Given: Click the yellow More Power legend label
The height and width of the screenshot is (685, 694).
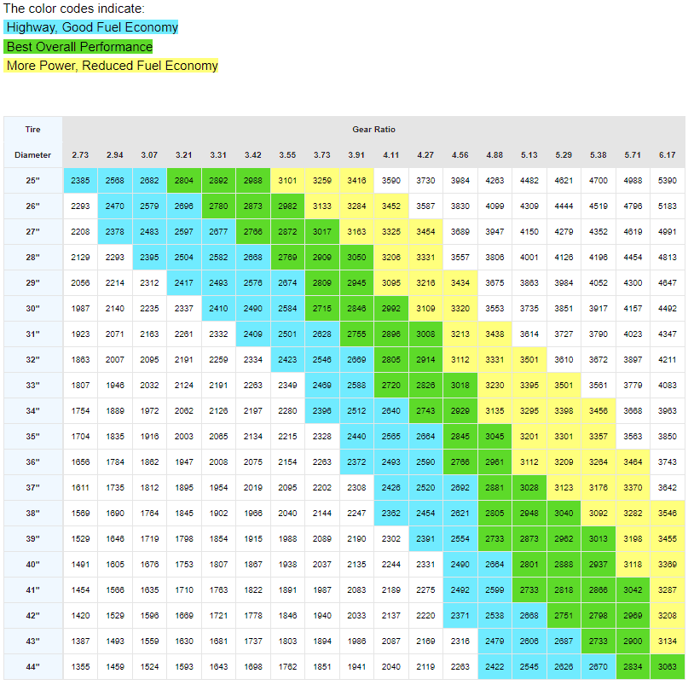Looking at the screenshot, I should click(x=111, y=66).
